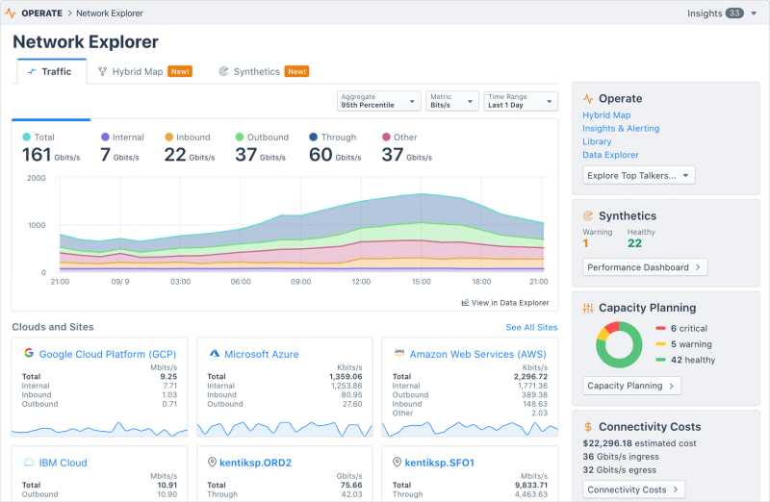
Task: Click the Insights count badge 33
Action: (734, 13)
